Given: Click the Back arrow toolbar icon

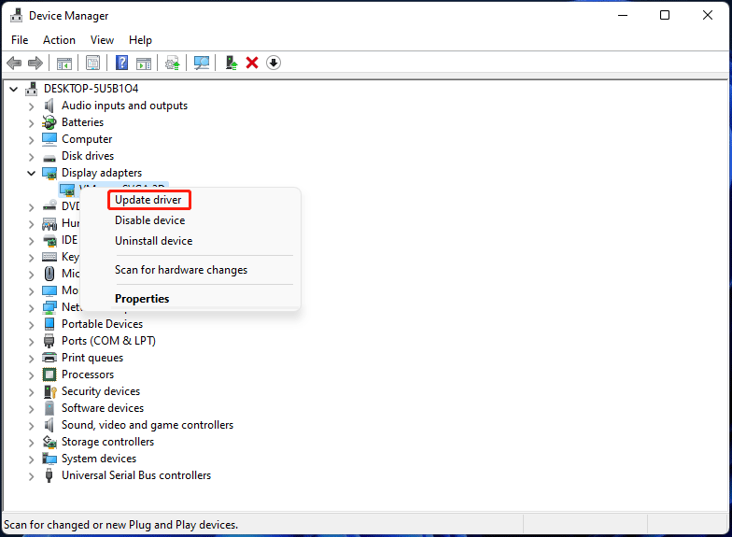Looking at the screenshot, I should click(x=15, y=63).
